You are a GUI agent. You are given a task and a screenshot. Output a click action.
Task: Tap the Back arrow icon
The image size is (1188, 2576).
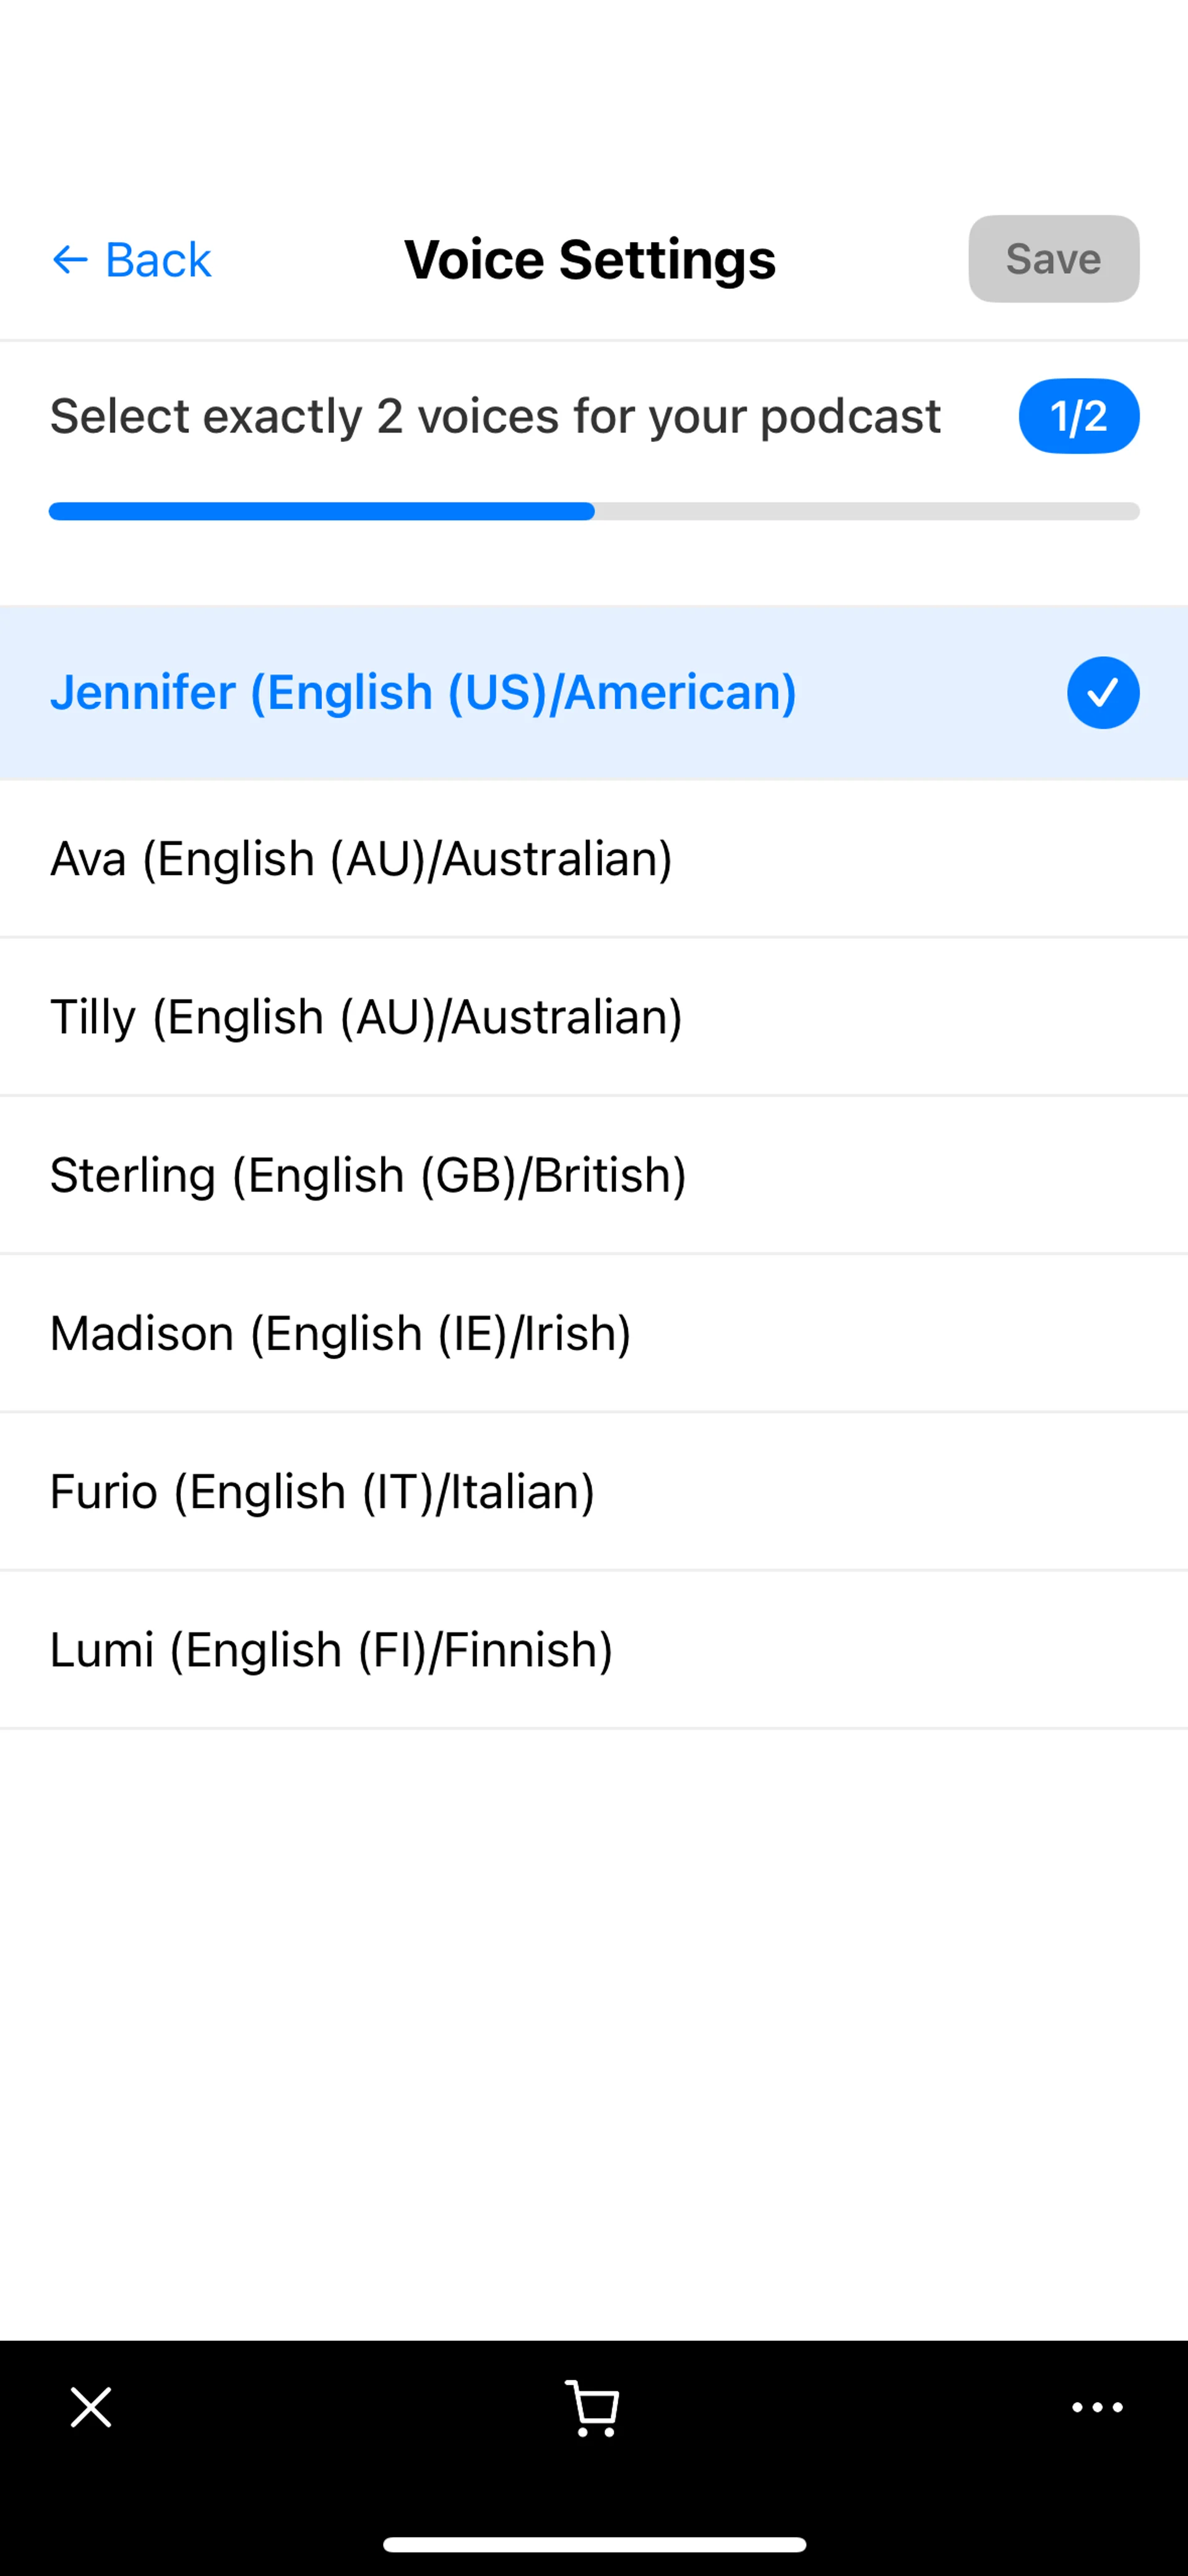pos(70,260)
